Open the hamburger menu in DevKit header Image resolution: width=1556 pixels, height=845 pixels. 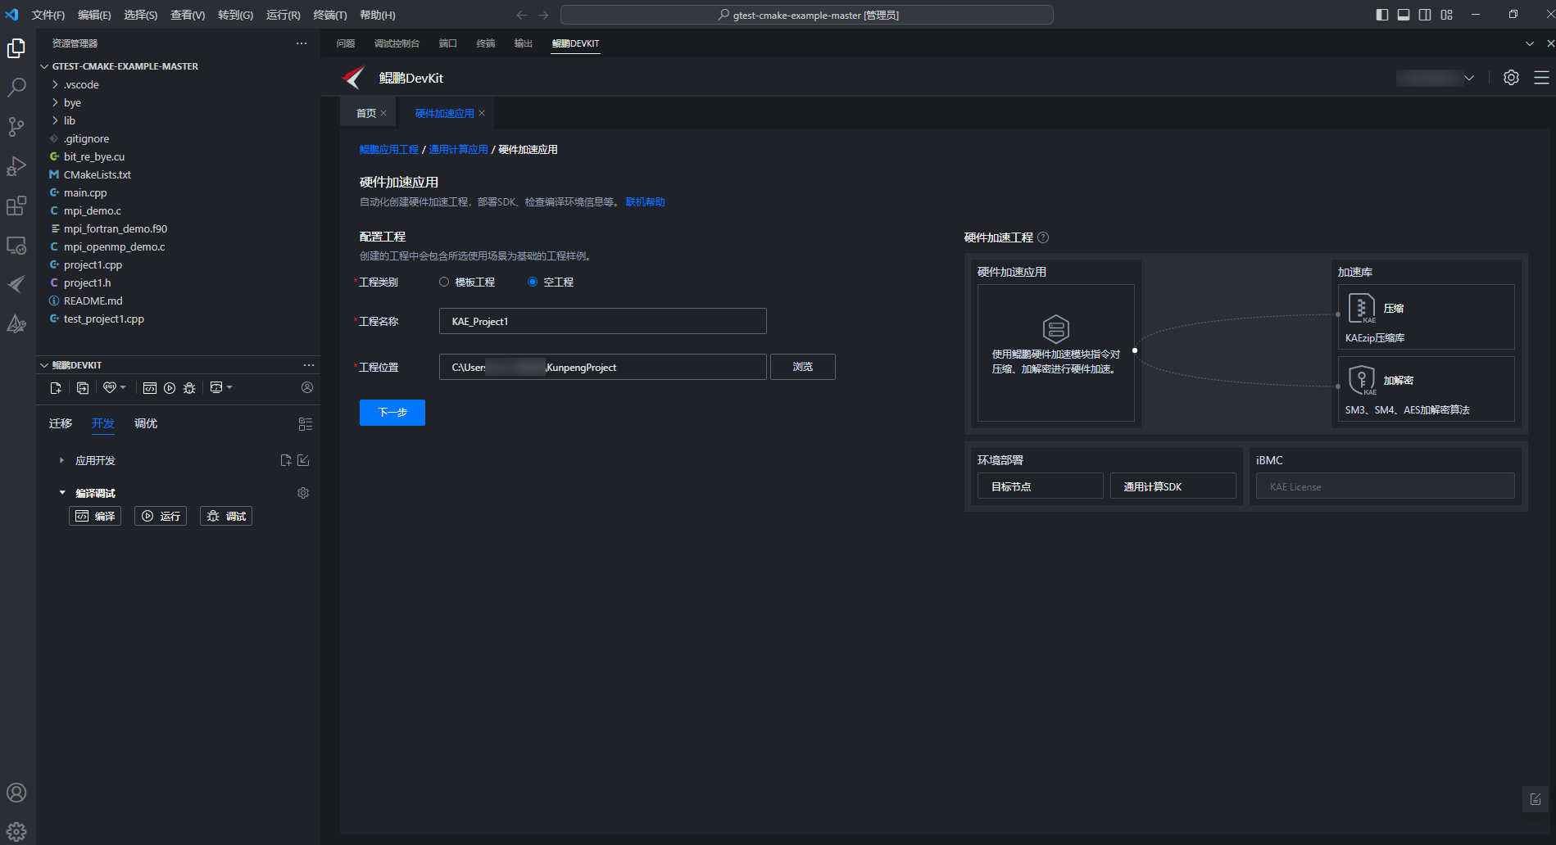tap(1541, 78)
